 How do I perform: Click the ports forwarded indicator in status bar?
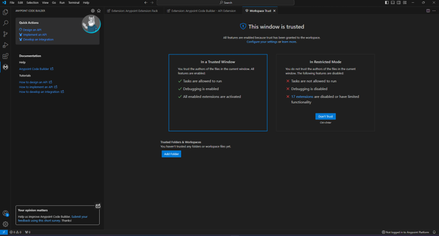tap(28, 232)
